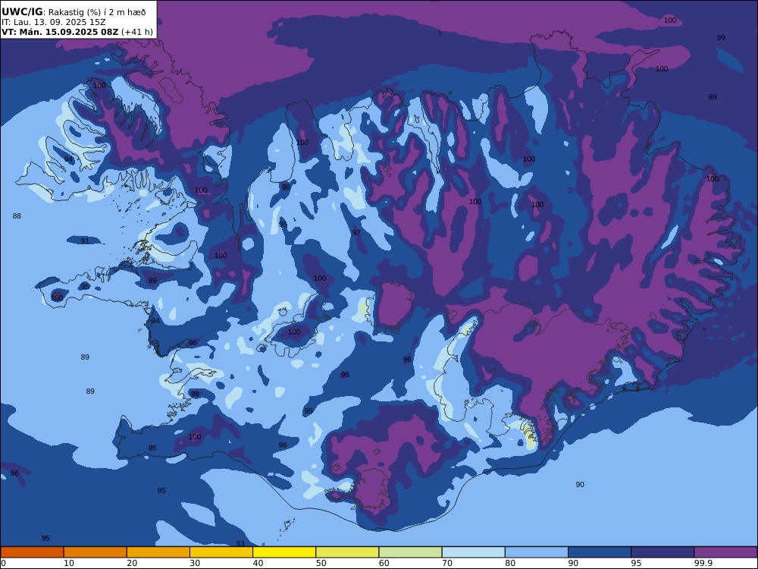Click the 0–10 dark orange legend swatch
758x569 pixels.
[x=32, y=552]
